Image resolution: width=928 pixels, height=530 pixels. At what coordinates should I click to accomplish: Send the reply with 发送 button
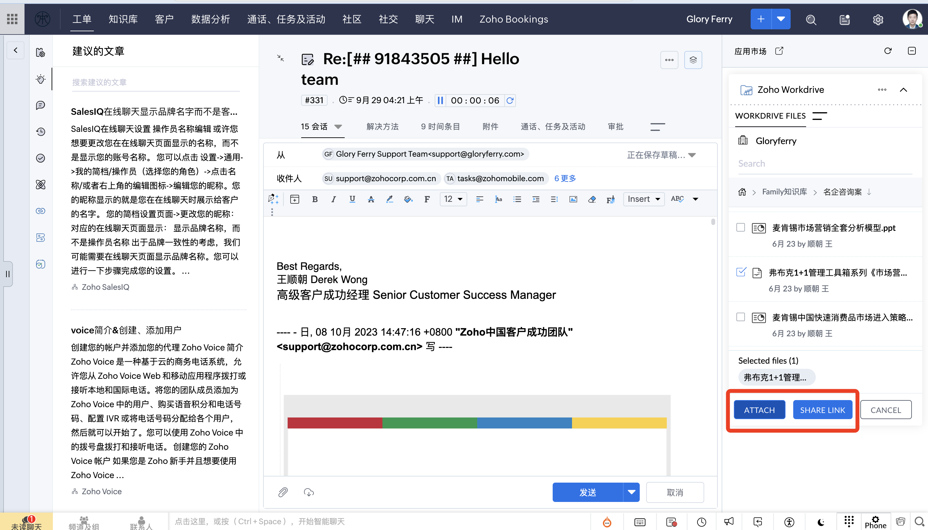[x=587, y=492]
